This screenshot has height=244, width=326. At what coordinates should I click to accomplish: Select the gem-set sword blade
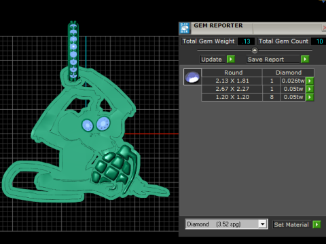pos(73,51)
